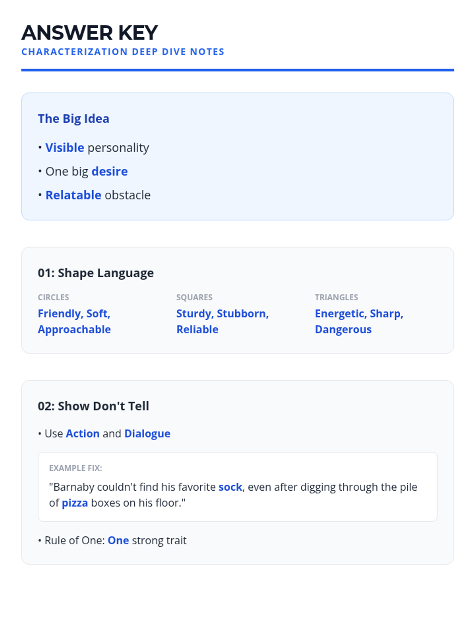Click the highlighted word Relatable
This screenshot has height=633, width=475.
tap(73, 195)
